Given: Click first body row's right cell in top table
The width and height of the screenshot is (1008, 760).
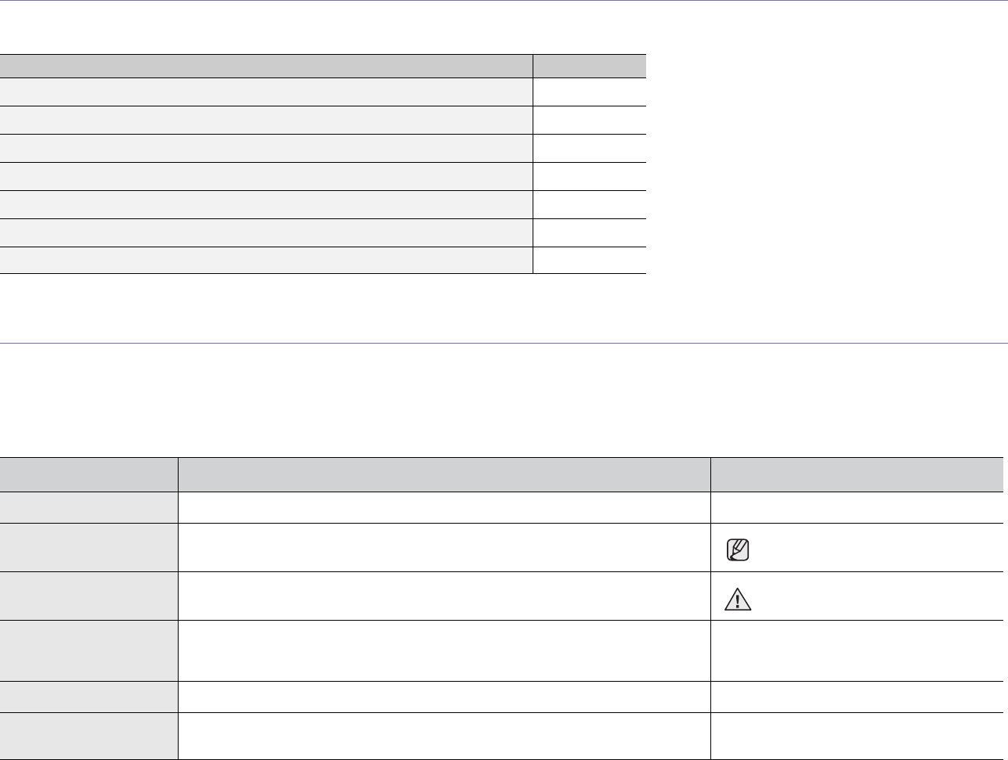Looking at the screenshot, I should (x=589, y=92).
